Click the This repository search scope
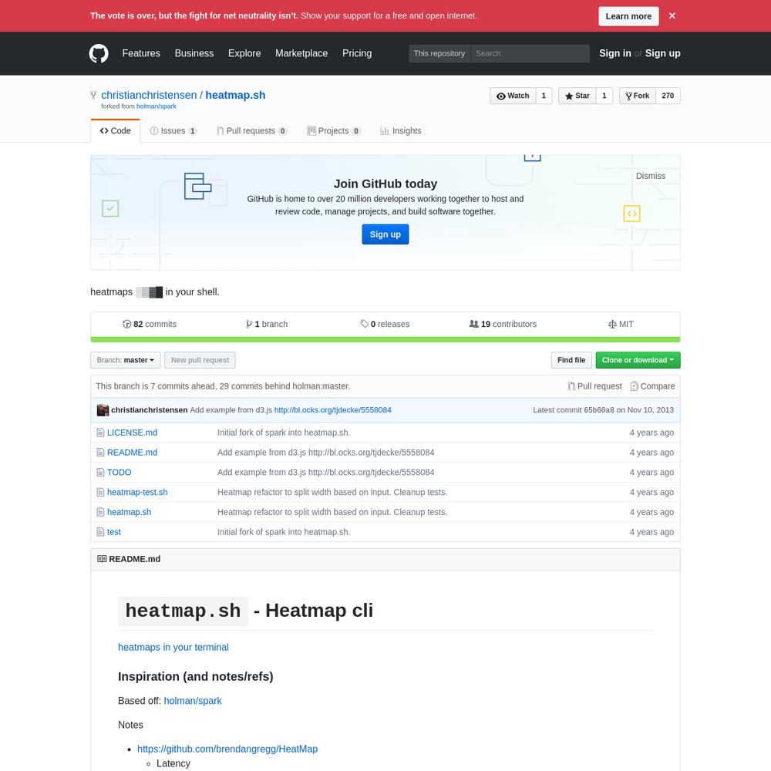771x771 pixels. pos(439,54)
